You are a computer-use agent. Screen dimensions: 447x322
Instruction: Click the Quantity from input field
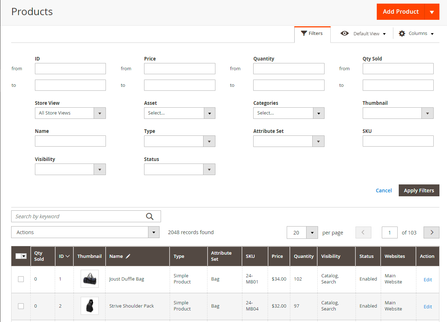pos(289,68)
